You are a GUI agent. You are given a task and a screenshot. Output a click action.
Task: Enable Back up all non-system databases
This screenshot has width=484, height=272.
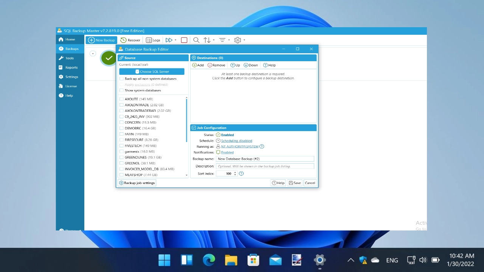(x=121, y=79)
